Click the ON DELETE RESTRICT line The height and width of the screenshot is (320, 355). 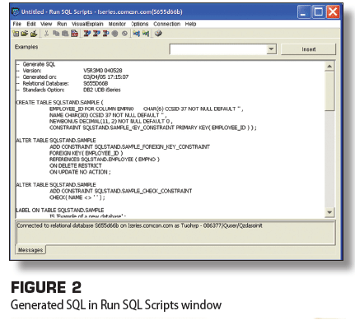tap(76, 165)
